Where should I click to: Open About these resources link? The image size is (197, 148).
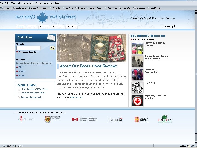(x=144, y=39)
